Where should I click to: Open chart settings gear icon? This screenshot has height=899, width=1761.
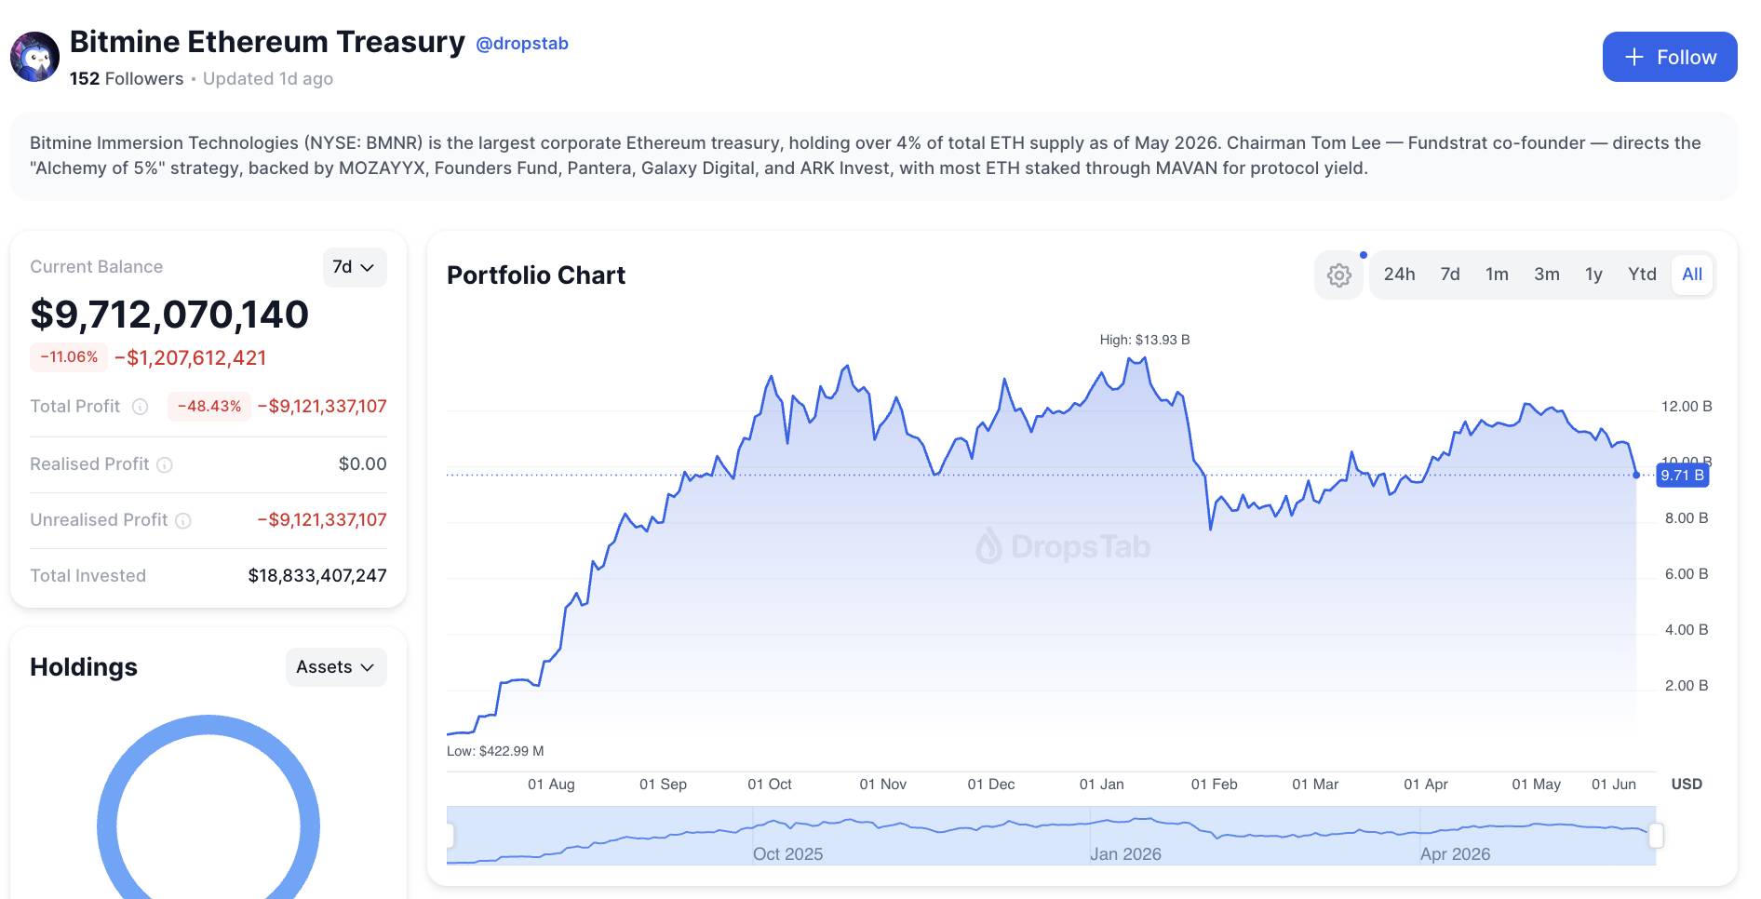[1338, 275]
